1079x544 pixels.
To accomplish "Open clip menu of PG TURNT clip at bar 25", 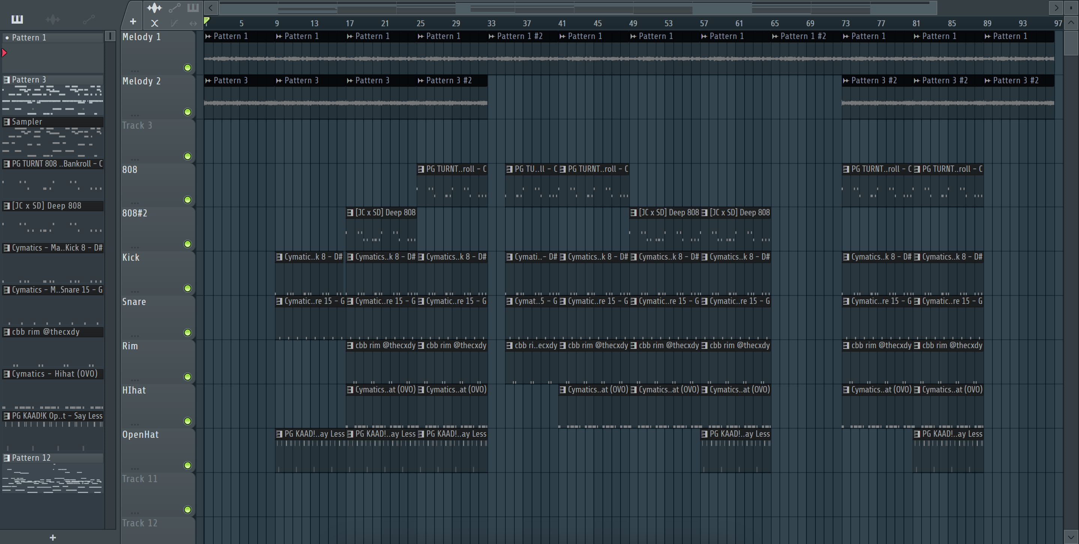I will (x=421, y=169).
